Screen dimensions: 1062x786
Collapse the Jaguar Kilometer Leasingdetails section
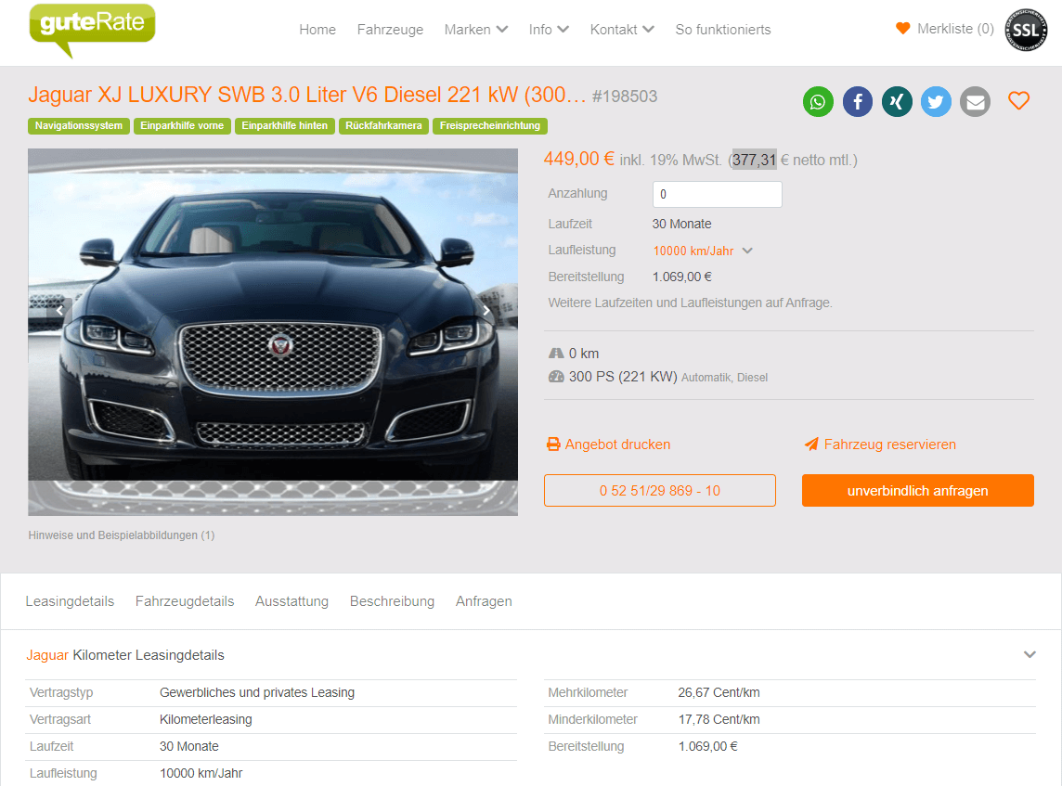pos(1030,654)
